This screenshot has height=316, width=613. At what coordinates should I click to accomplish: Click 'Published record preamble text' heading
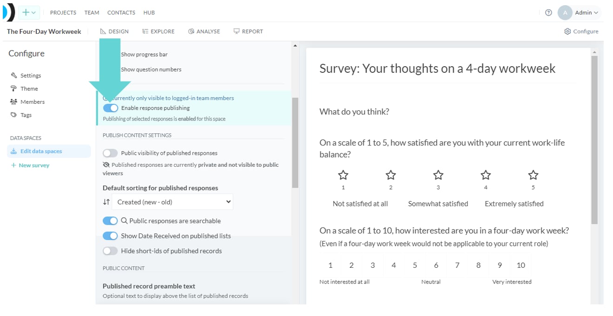(149, 286)
